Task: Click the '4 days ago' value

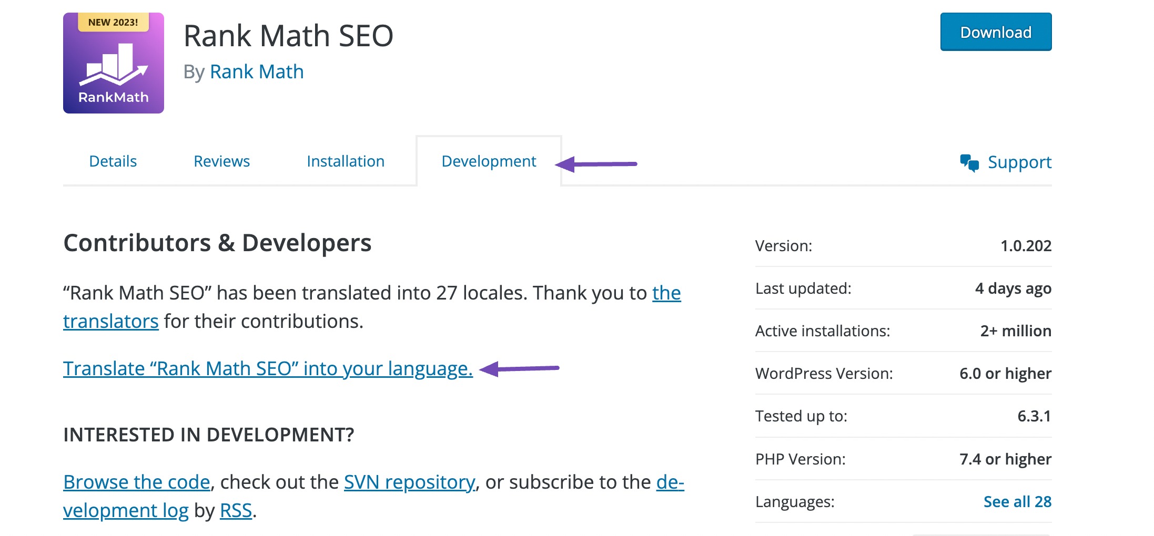Action: (1013, 288)
